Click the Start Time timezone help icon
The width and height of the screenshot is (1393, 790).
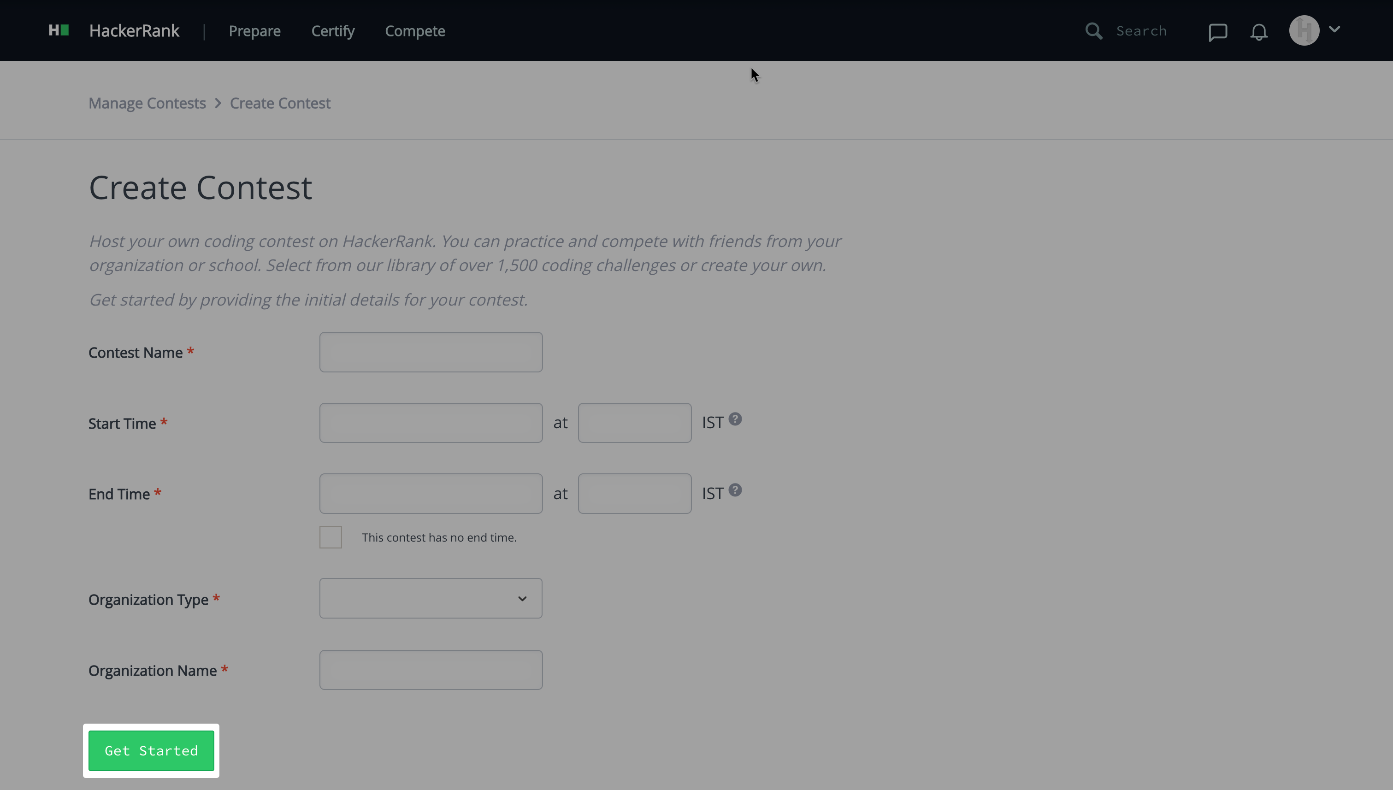(x=735, y=419)
